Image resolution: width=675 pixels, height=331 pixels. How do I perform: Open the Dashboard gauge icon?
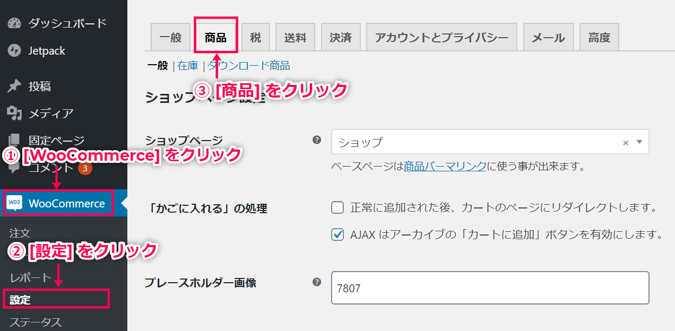pos(14,23)
